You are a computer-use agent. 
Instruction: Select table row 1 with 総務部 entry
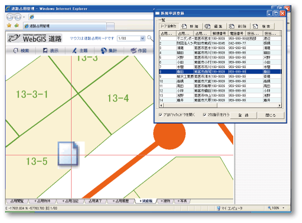[220, 39]
